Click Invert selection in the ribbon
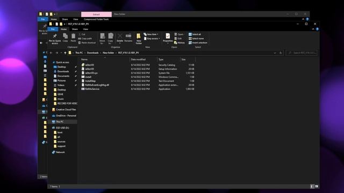 click(x=198, y=43)
